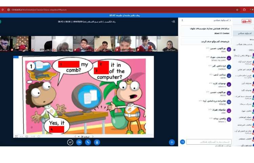Toggle the webcam sharing button
This screenshot has height=163, width=254.
(79, 142)
